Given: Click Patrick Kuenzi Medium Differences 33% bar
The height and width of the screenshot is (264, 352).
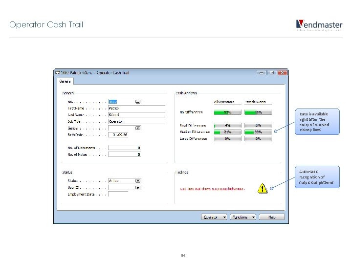Looking at the screenshot, I should point(258,132).
